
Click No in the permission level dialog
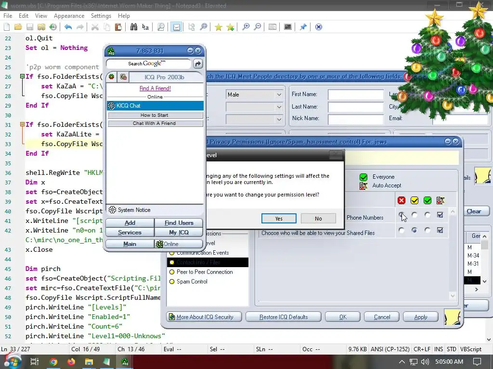tap(318, 219)
